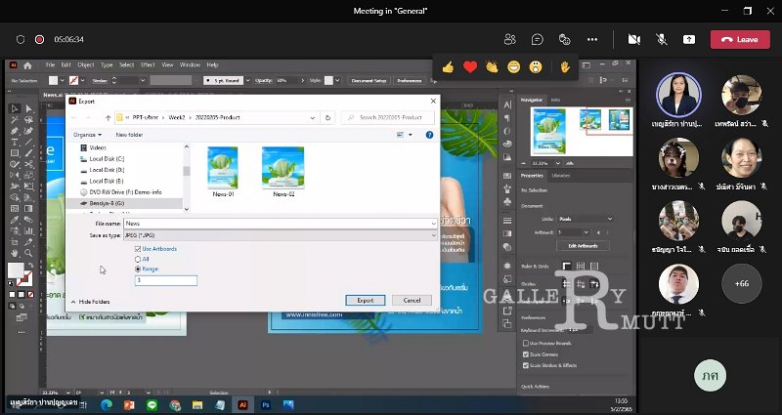Collapse dialog with Hide Folders
The width and height of the screenshot is (782, 415).
(x=90, y=302)
